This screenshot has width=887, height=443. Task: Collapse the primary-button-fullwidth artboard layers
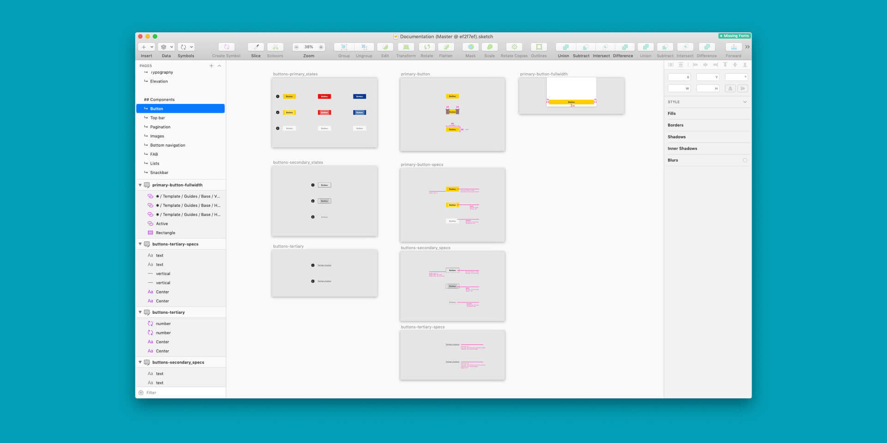tap(140, 185)
